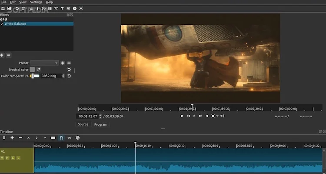
Task: Step the color temperature spinner
Action: (63, 76)
